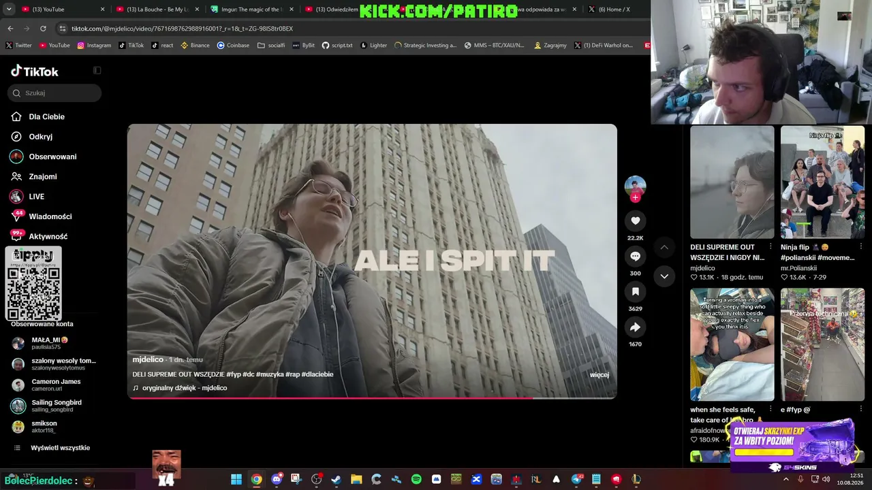Image resolution: width=872 pixels, height=490 pixels.
Task: Go back in the browser
Action: point(10,29)
